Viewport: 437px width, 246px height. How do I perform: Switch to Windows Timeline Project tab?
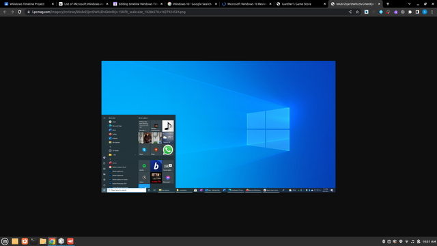pos(29,4)
